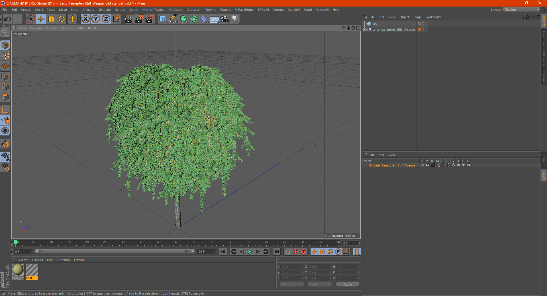Image resolution: width=547 pixels, height=296 pixels.
Task: Click the record help question mark button
Action: pos(303,252)
